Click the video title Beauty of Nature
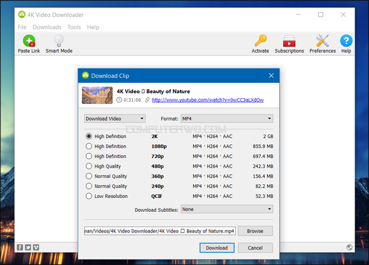The image size is (369, 265). [x=153, y=91]
